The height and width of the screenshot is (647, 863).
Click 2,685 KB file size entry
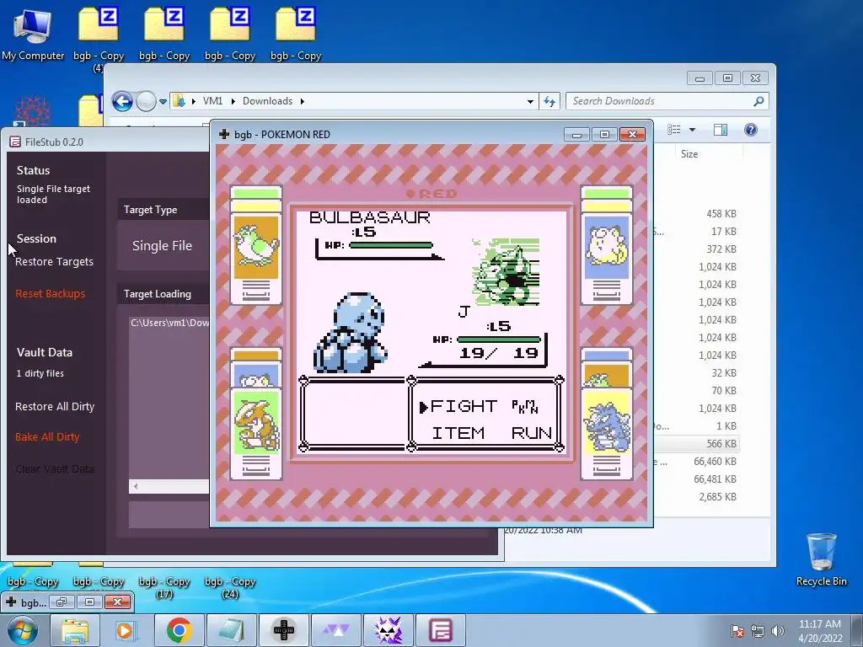pyautogui.click(x=718, y=497)
